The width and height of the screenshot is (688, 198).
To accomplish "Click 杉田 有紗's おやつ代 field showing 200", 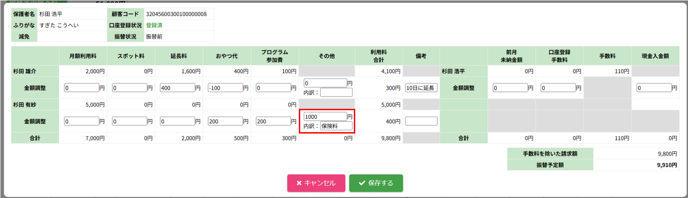I will [x=225, y=121].
